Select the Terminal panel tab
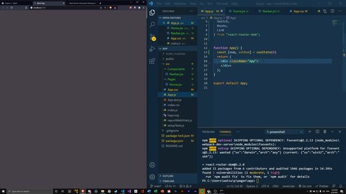346x194 pixels. pos(225,131)
